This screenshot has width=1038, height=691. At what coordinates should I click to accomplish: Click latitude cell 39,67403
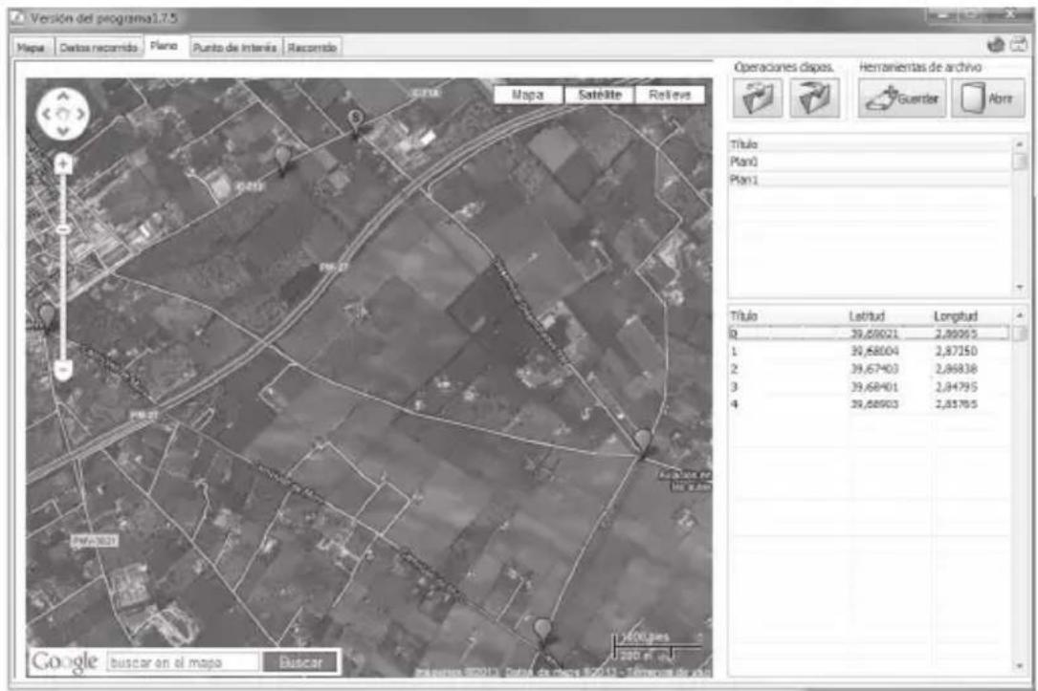873,369
